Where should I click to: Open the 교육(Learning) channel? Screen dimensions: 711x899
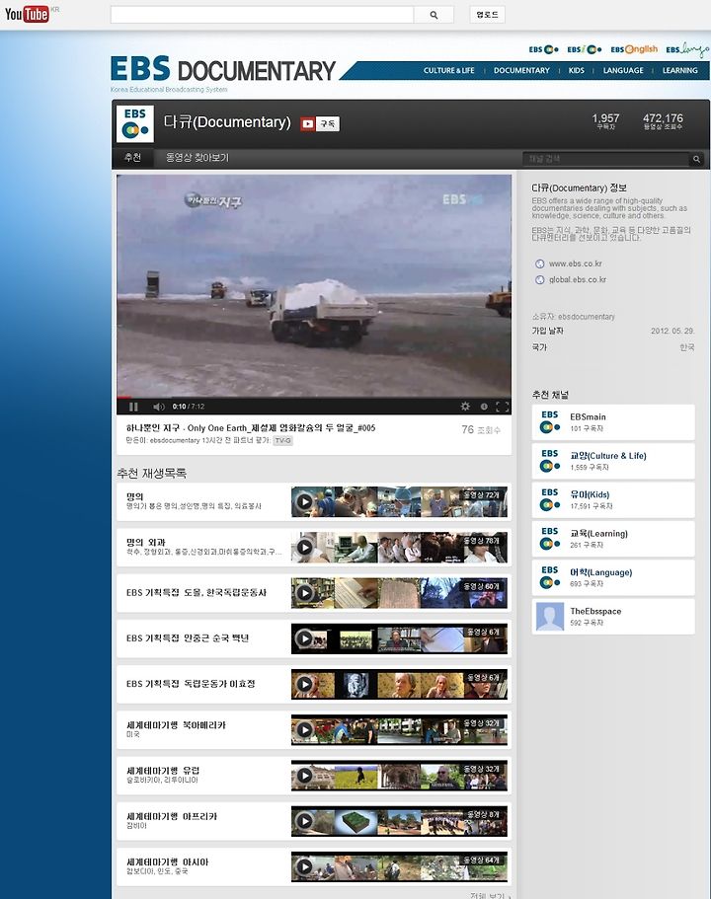click(613, 539)
